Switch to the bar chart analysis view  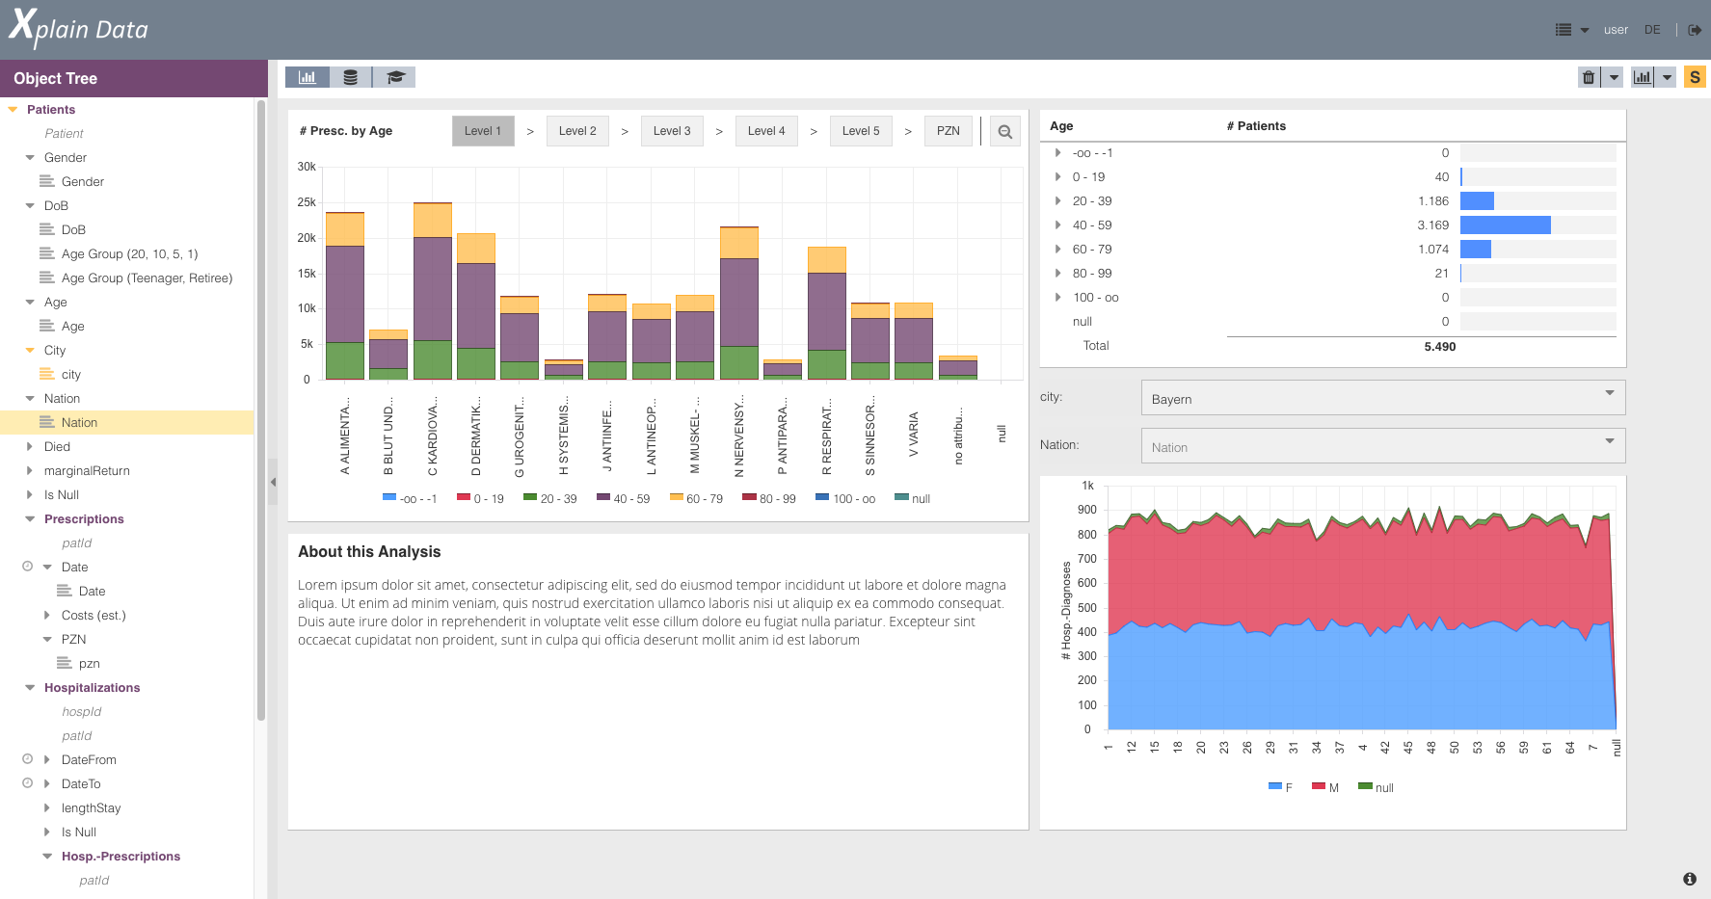click(307, 77)
